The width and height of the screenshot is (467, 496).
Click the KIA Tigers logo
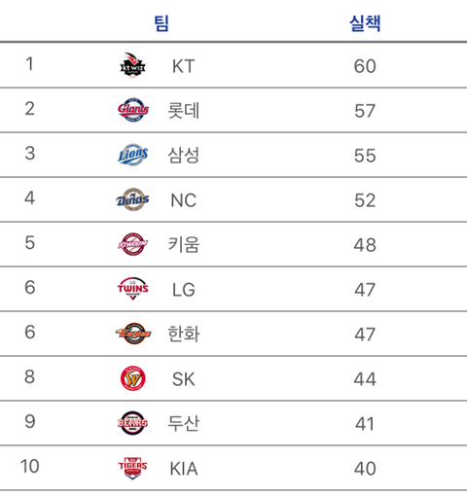tap(133, 468)
